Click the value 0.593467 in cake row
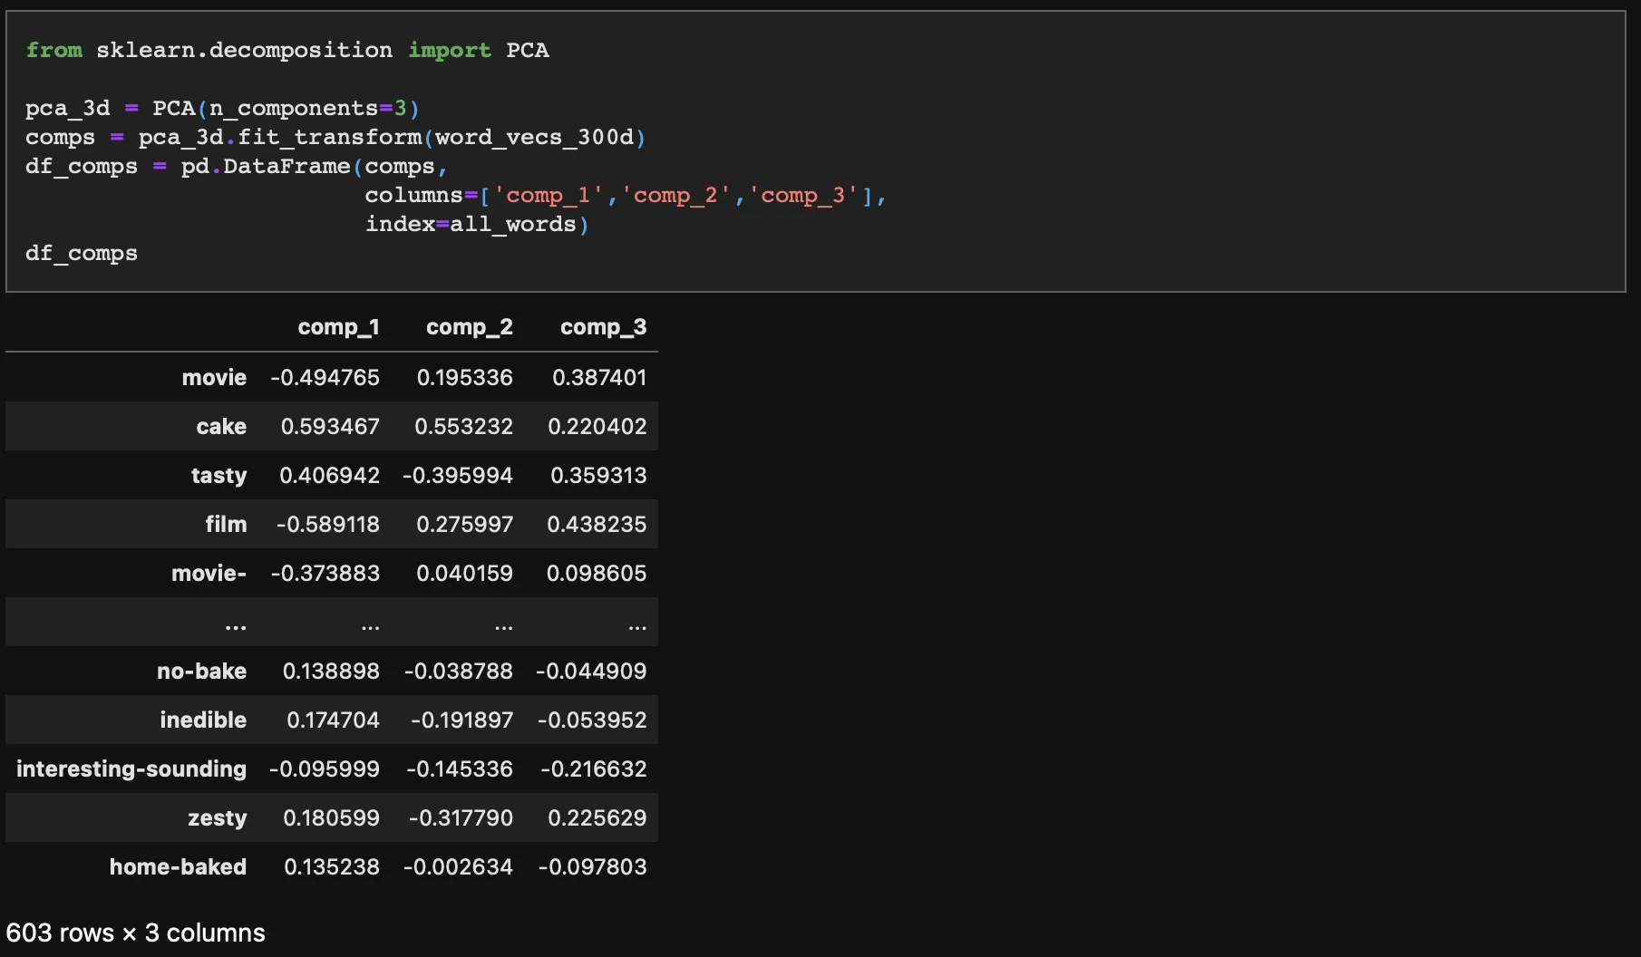1641x957 pixels. 330,426
